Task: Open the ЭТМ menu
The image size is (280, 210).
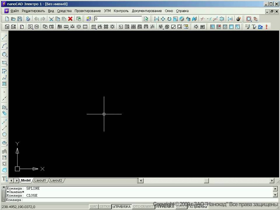Action: point(107,11)
